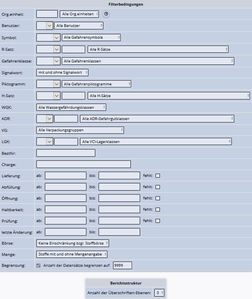Click the LGK text input field
This screenshot has width=252, height=299.
coord(66,142)
